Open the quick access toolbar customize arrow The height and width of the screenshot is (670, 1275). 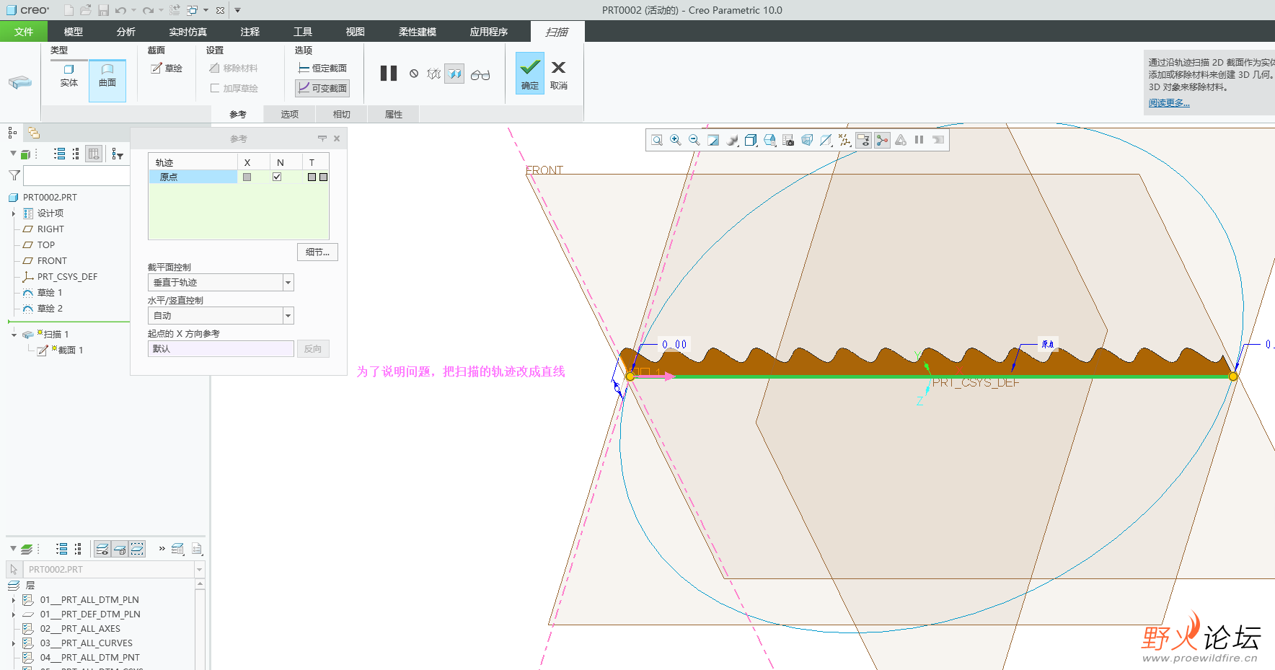pyautogui.click(x=238, y=10)
